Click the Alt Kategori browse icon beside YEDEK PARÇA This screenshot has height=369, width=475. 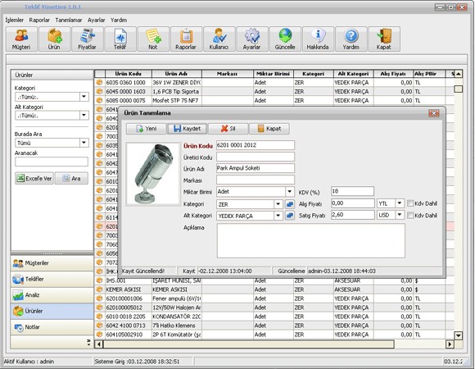coord(290,216)
